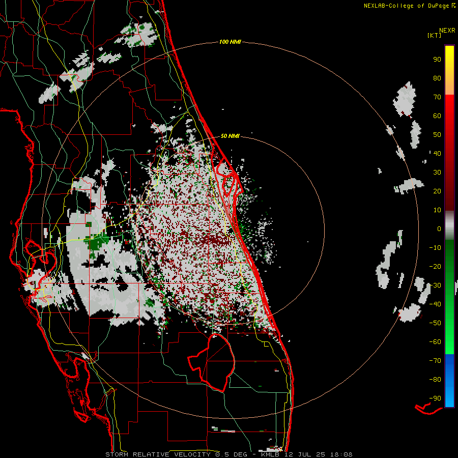Screen dimensions: 458x458
Task: Select the yellow top segment of the velocity color bar
Action: [x=449, y=70]
